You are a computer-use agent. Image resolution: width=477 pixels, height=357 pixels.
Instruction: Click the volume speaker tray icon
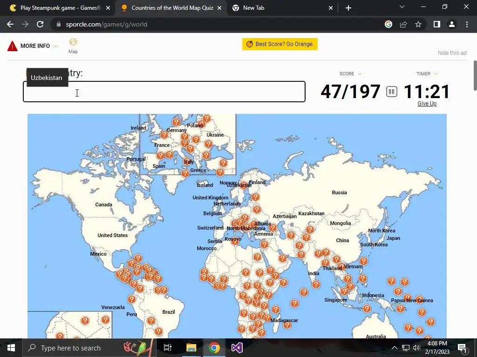pyautogui.click(x=416, y=348)
